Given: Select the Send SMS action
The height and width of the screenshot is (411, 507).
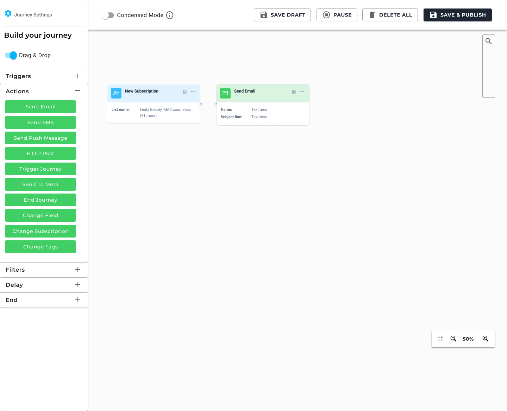Looking at the screenshot, I should coord(40,122).
